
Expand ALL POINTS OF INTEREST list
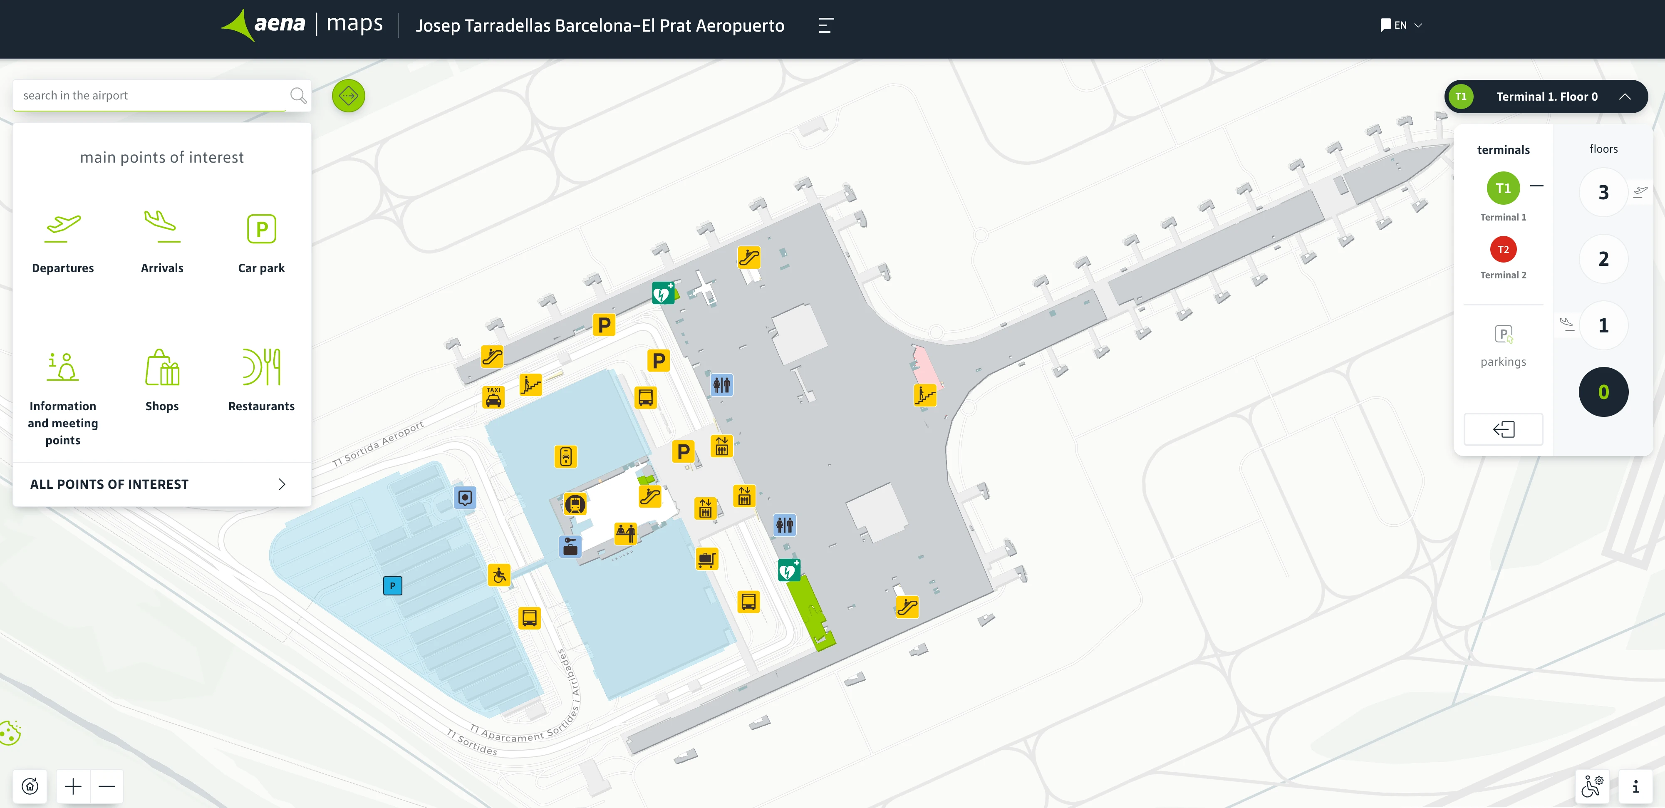tap(161, 484)
